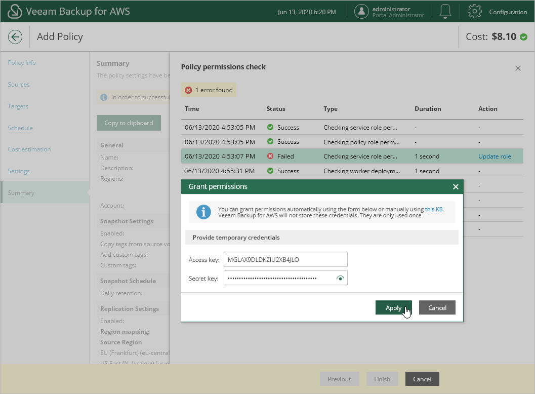Select the '06/13/2020 4:55:31 PM' timestamp
The width and height of the screenshot is (535, 394).
click(219, 171)
